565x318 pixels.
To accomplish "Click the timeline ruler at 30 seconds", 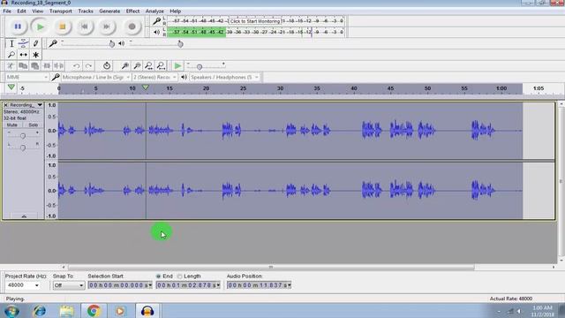I will (280, 88).
